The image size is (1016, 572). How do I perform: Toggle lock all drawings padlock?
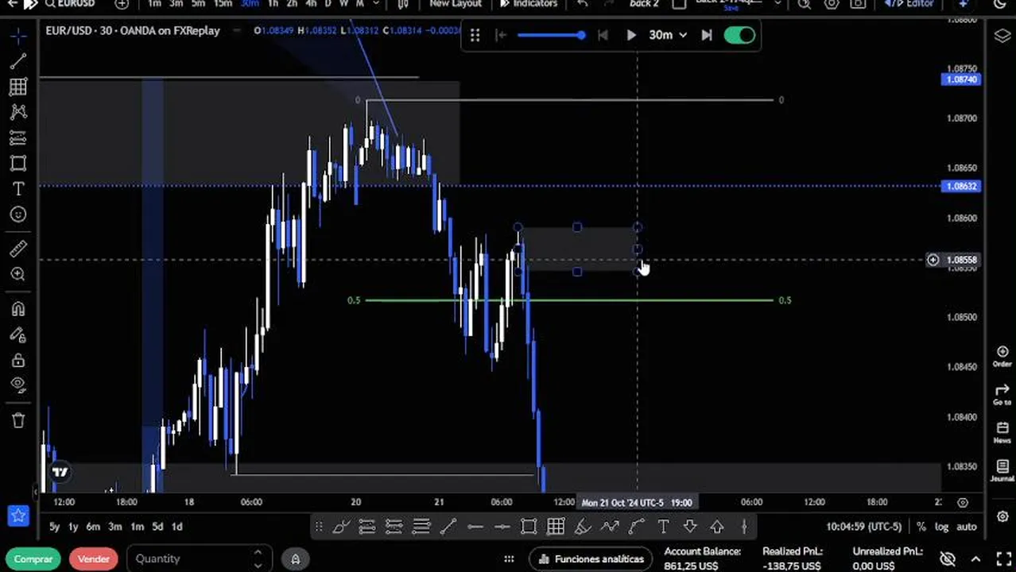pyautogui.click(x=18, y=360)
